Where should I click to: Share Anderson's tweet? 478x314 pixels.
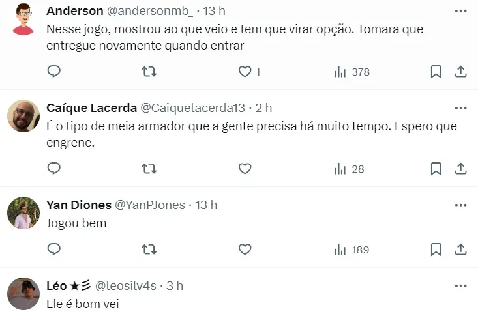click(460, 72)
